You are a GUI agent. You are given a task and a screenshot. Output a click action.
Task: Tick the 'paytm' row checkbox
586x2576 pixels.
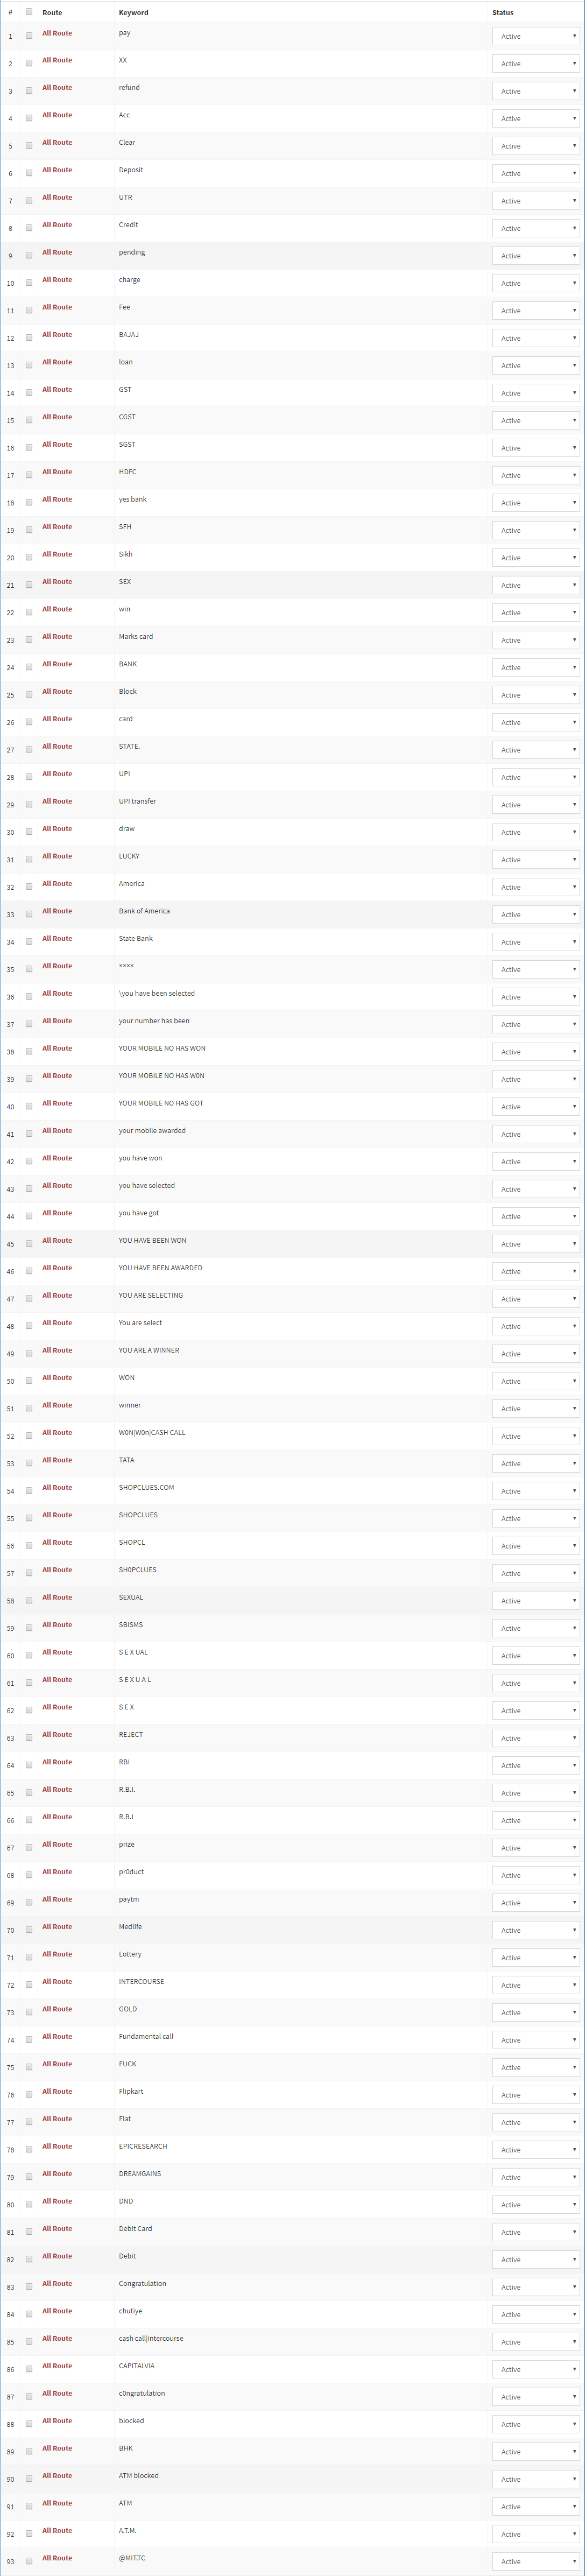click(x=29, y=1903)
